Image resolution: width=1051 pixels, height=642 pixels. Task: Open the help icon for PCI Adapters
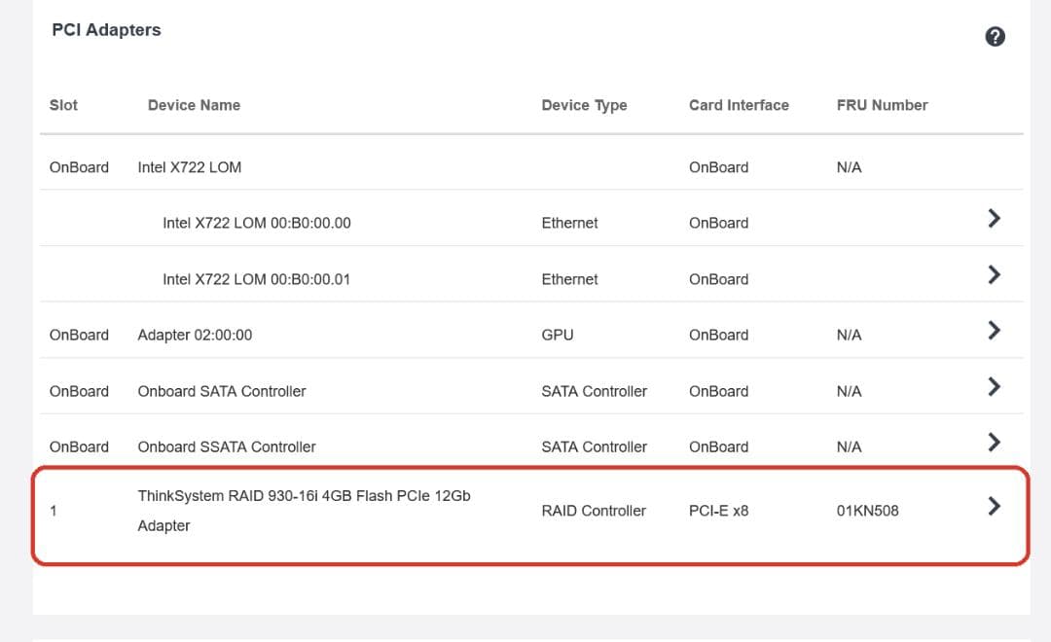pyautogui.click(x=995, y=36)
